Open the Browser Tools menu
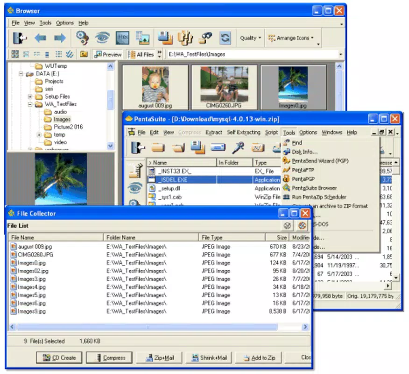The width and height of the screenshot is (409, 374). point(45,23)
